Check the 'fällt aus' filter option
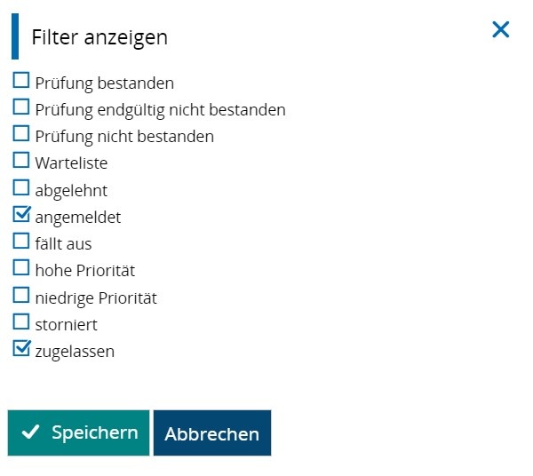533x476 pixels. [x=20, y=241]
